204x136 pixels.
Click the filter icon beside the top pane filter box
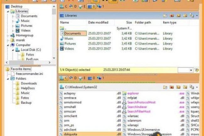pyautogui.click(x=196, y=70)
